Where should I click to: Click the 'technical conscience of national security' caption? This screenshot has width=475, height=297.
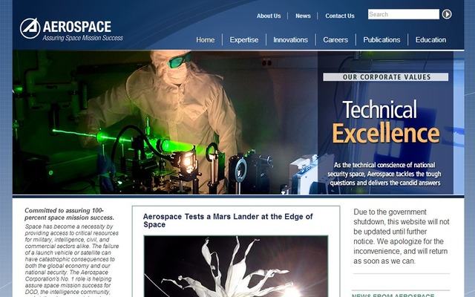[385, 174]
